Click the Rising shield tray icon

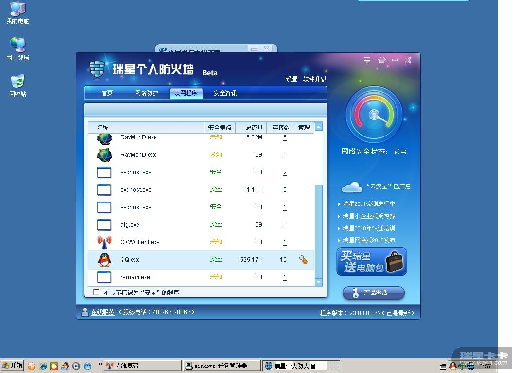(471, 366)
